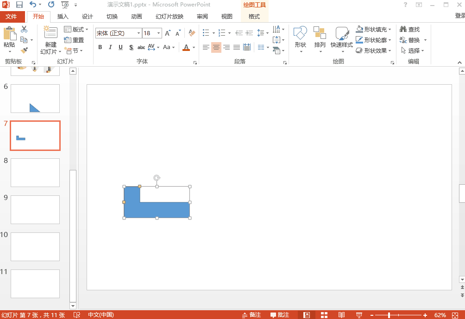Toggle bold formatting
Image resolution: width=465 pixels, height=319 pixels.
pyautogui.click(x=100, y=47)
